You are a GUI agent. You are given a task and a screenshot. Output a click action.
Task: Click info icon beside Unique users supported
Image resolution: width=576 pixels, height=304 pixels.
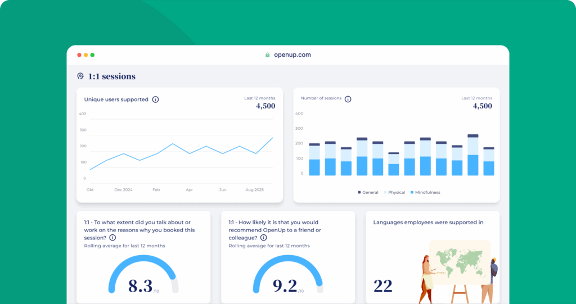coord(156,99)
